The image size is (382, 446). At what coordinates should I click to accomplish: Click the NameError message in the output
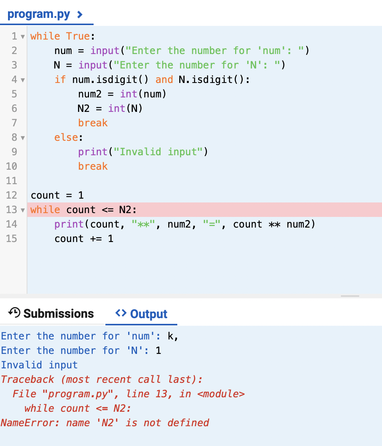pos(105,422)
